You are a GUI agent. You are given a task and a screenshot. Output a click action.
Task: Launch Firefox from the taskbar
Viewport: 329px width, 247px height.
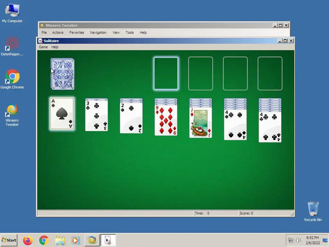[x=28, y=240]
